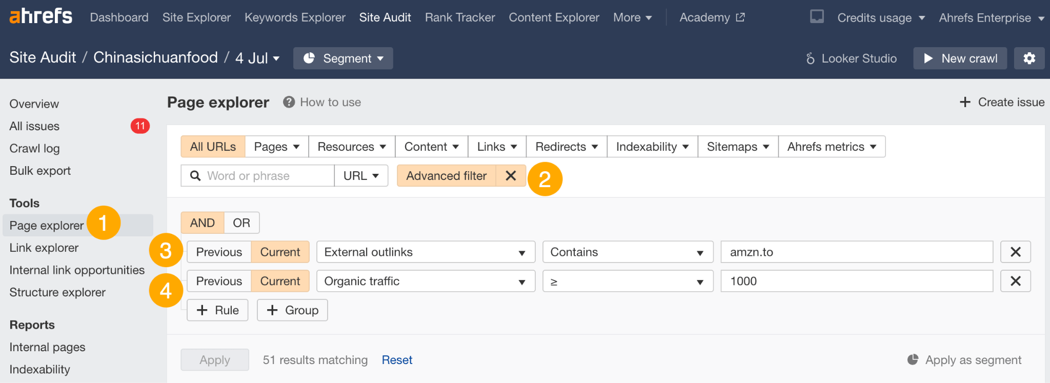Click the Apply as segment pie icon
Viewport: 1050px width, 383px height.
913,360
